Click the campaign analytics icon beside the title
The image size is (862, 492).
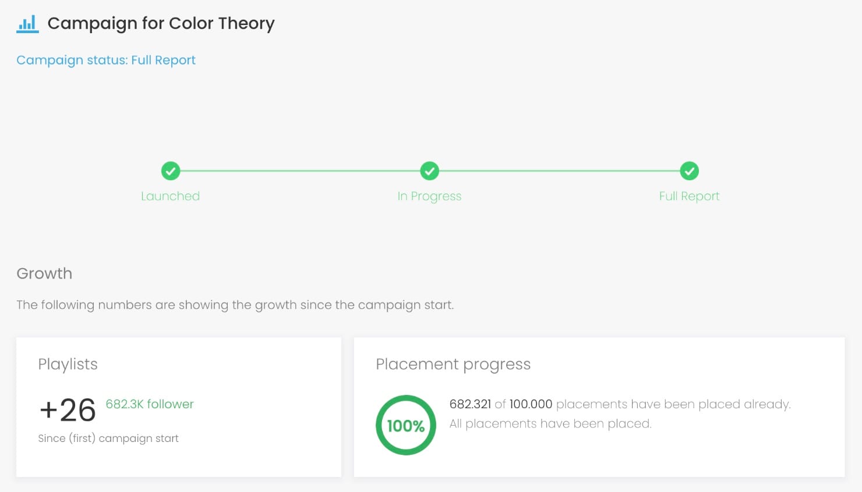click(27, 23)
